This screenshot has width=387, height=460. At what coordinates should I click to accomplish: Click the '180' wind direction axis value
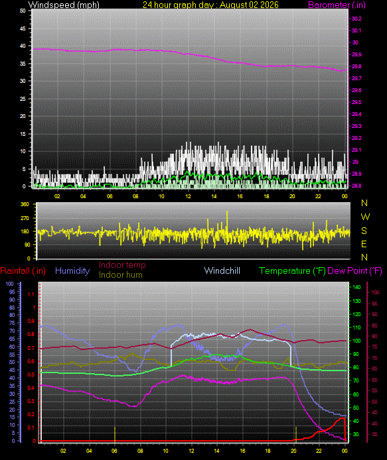point(25,231)
